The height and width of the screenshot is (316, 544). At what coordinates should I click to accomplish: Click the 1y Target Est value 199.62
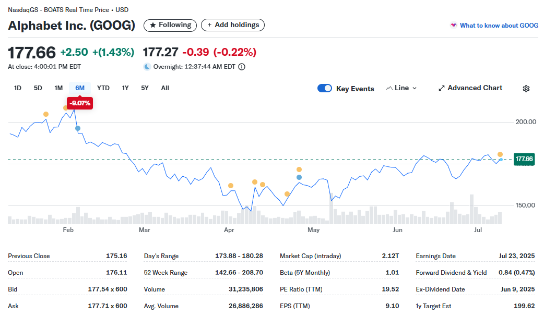524,306
